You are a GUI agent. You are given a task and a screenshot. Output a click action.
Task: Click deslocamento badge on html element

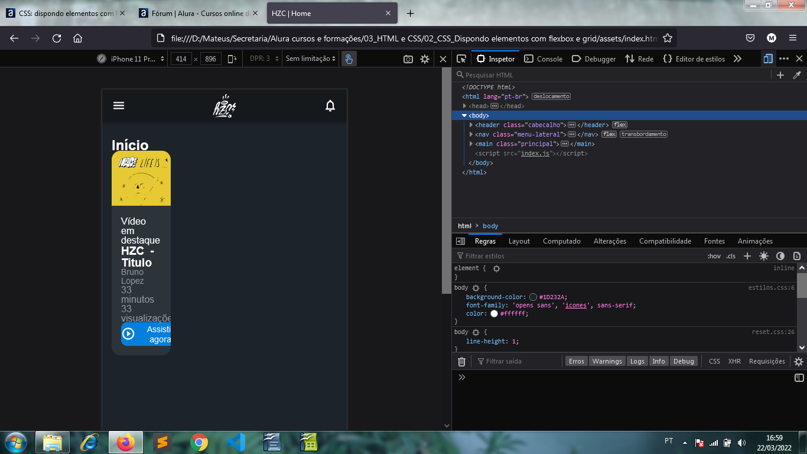pyautogui.click(x=551, y=96)
